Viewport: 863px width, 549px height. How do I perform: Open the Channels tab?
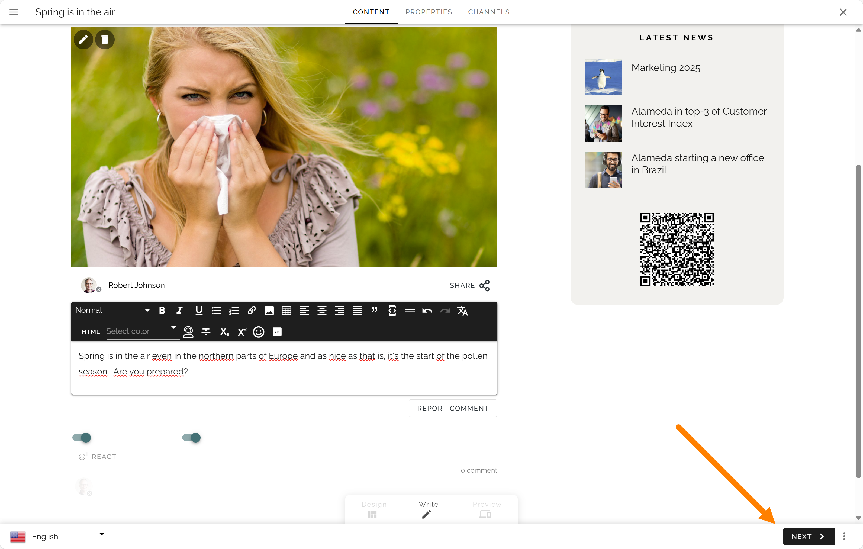click(488, 12)
